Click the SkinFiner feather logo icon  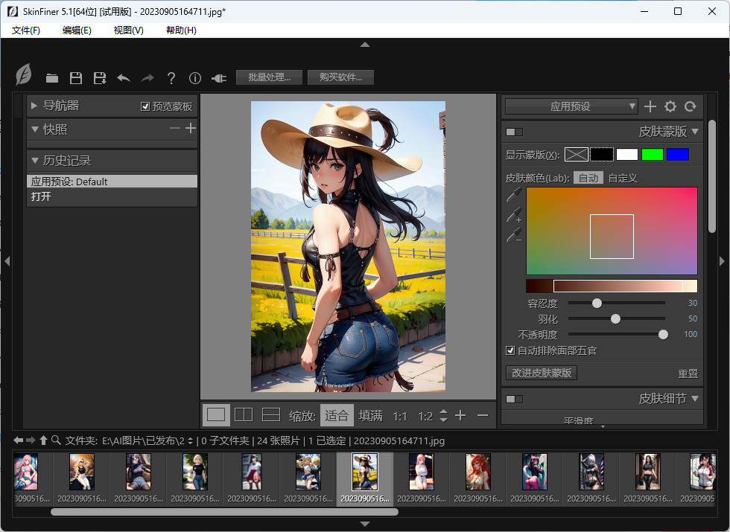24,74
